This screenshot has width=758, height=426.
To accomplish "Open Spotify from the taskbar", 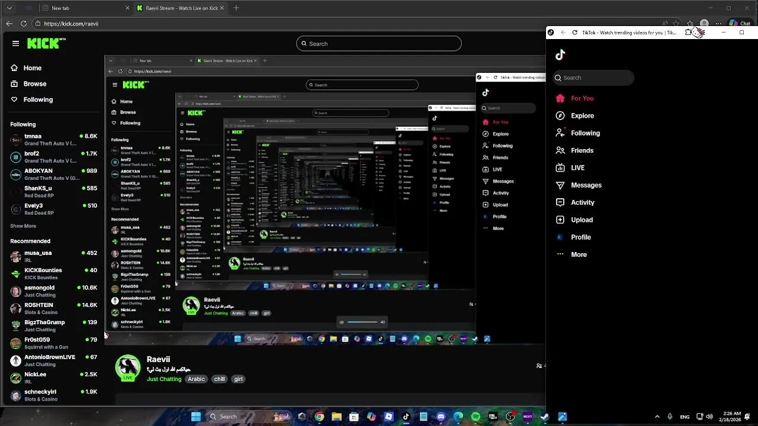I will point(476,417).
